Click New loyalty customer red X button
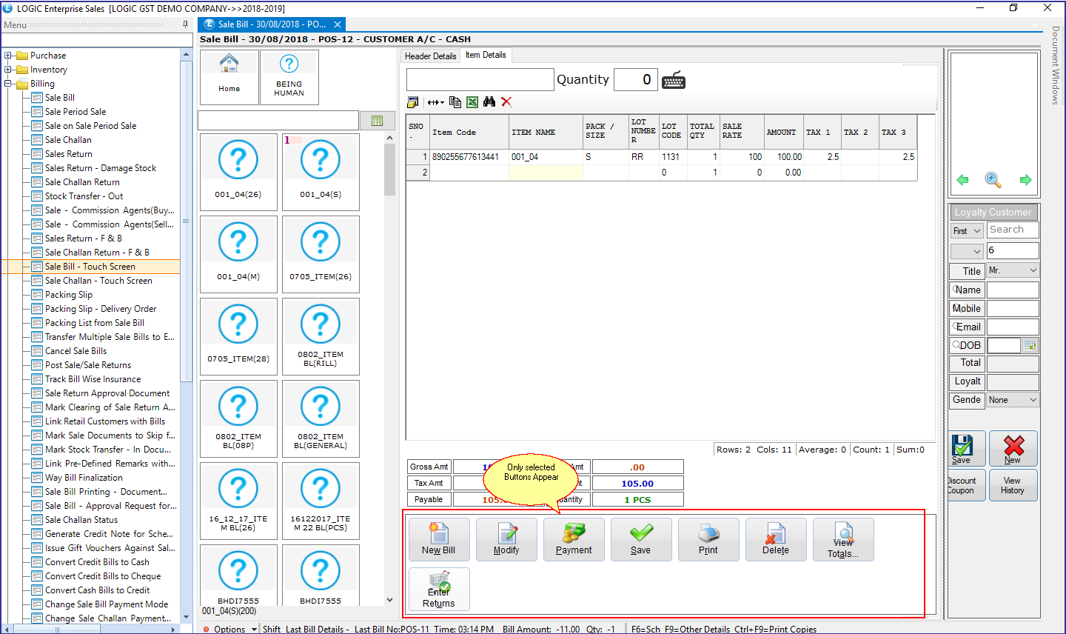The image size is (1066, 634). (x=1013, y=449)
